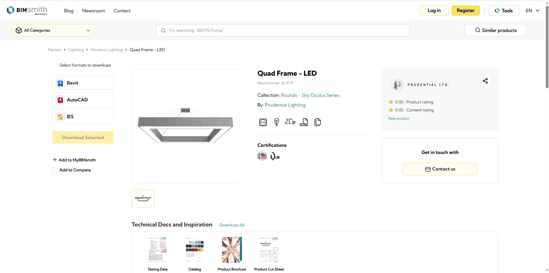
Task: Select the pendant light side-view thumbnail
Action: (x=143, y=198)
